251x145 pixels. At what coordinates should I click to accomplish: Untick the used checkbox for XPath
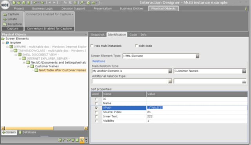pyautogui.click(x=96, y=108)
